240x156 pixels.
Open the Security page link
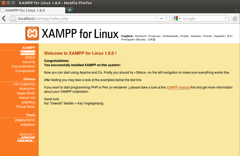(29, 62)
